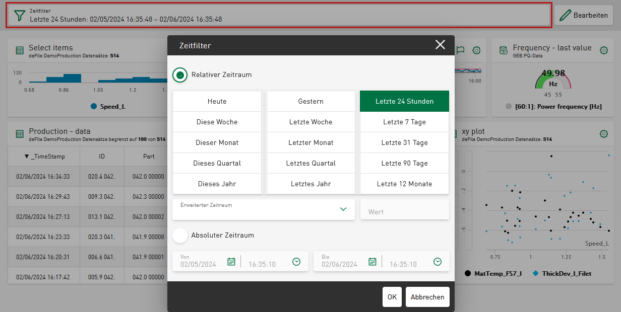
Task: Click the flag icon behind the dialog
Action: (460, 50)
